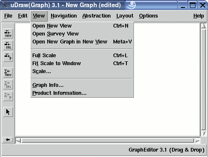Select the arrow pointer tool

[8, 112]
